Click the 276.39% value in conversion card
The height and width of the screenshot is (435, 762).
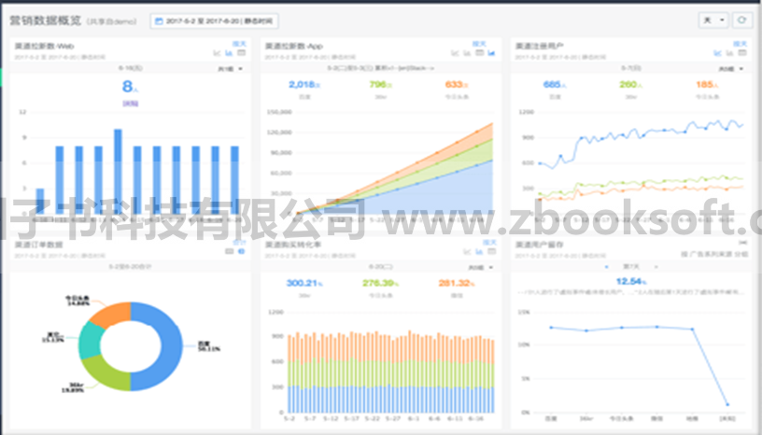380,283
